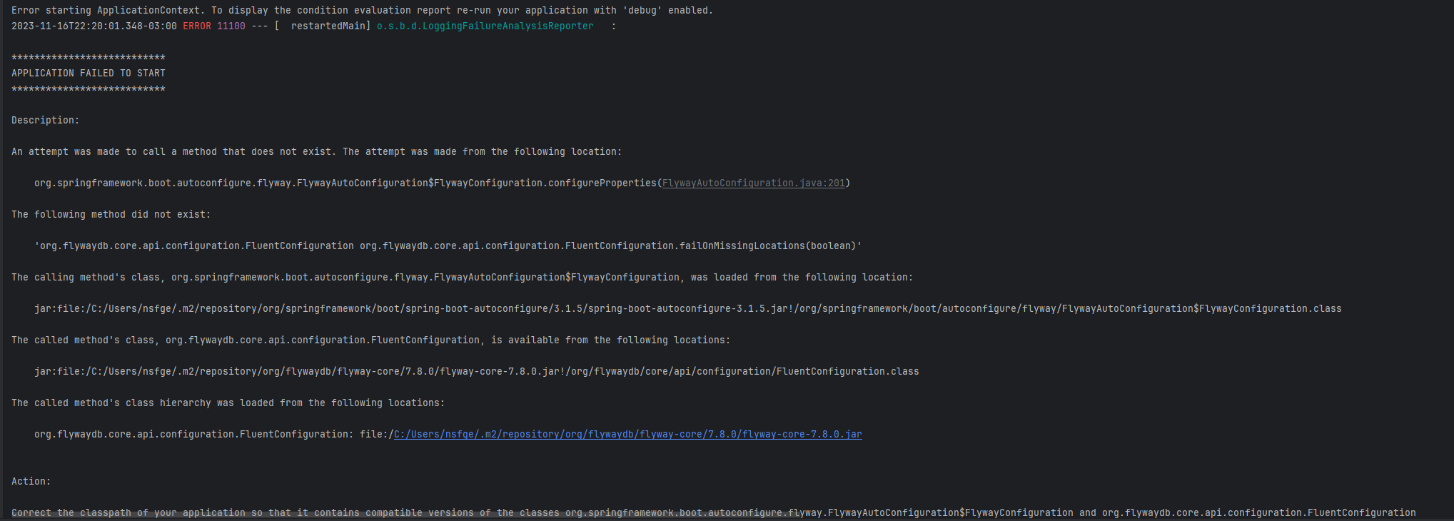
Task: Click the FluentConfiguration.class jar path line
Action: pyautogui.click(x=476, y=372)
